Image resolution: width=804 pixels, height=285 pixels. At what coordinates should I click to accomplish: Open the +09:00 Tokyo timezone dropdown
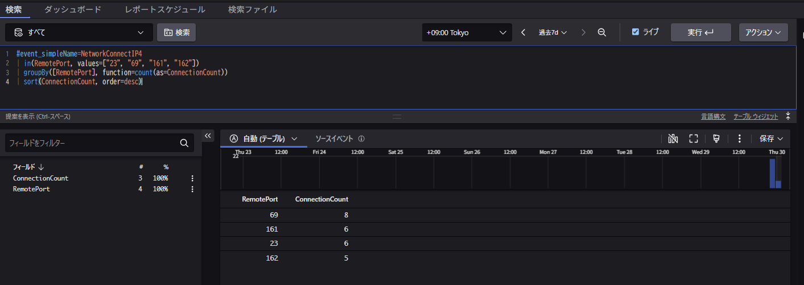point(467,32)
